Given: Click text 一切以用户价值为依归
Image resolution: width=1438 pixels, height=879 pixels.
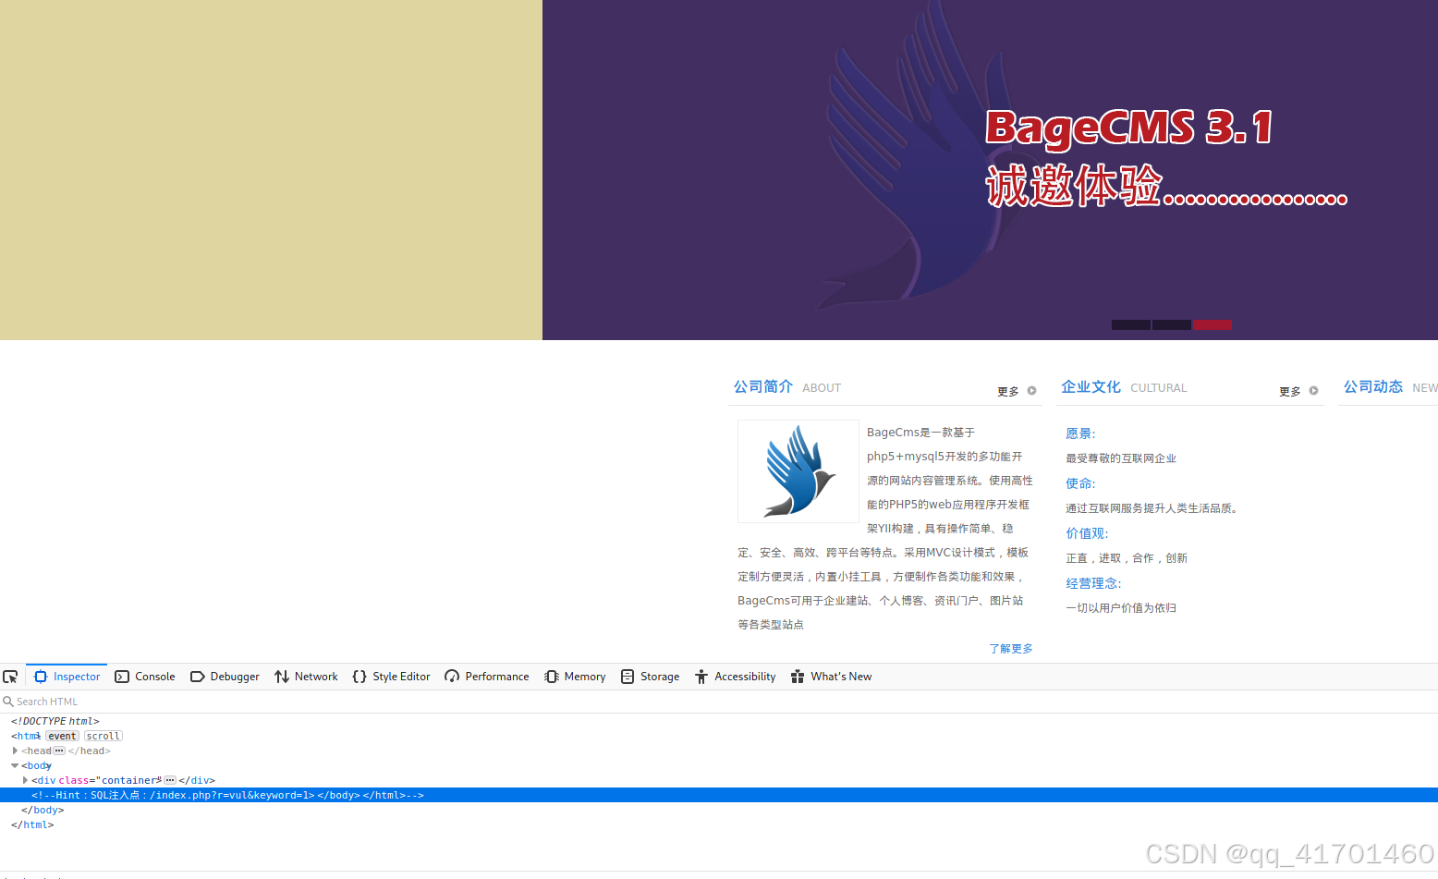Looking at the screenshot, I should click(x=1121, y=608).
